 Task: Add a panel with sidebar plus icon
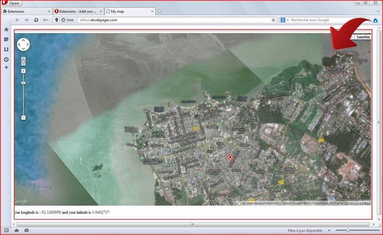click(6, 67)
